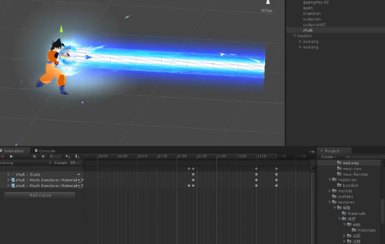Click the Project panel search field
The height and width of the screenshot is (244, 385).
point(365,157)
